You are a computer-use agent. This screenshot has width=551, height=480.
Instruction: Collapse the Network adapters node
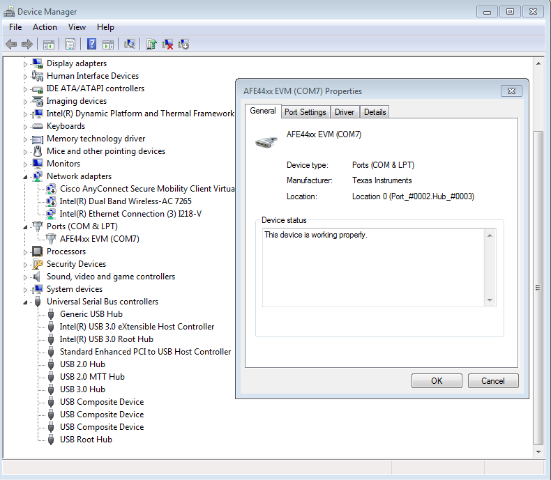(x=25, y=177)
